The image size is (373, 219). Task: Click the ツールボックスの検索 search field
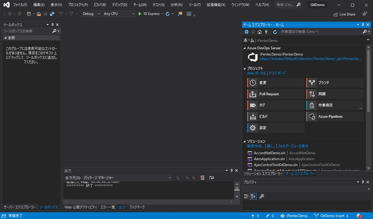click(x=27, y=31)
